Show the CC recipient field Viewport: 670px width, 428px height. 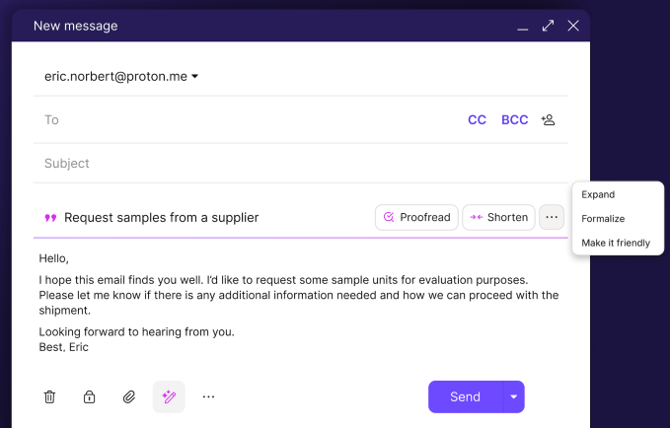(477, 119)
